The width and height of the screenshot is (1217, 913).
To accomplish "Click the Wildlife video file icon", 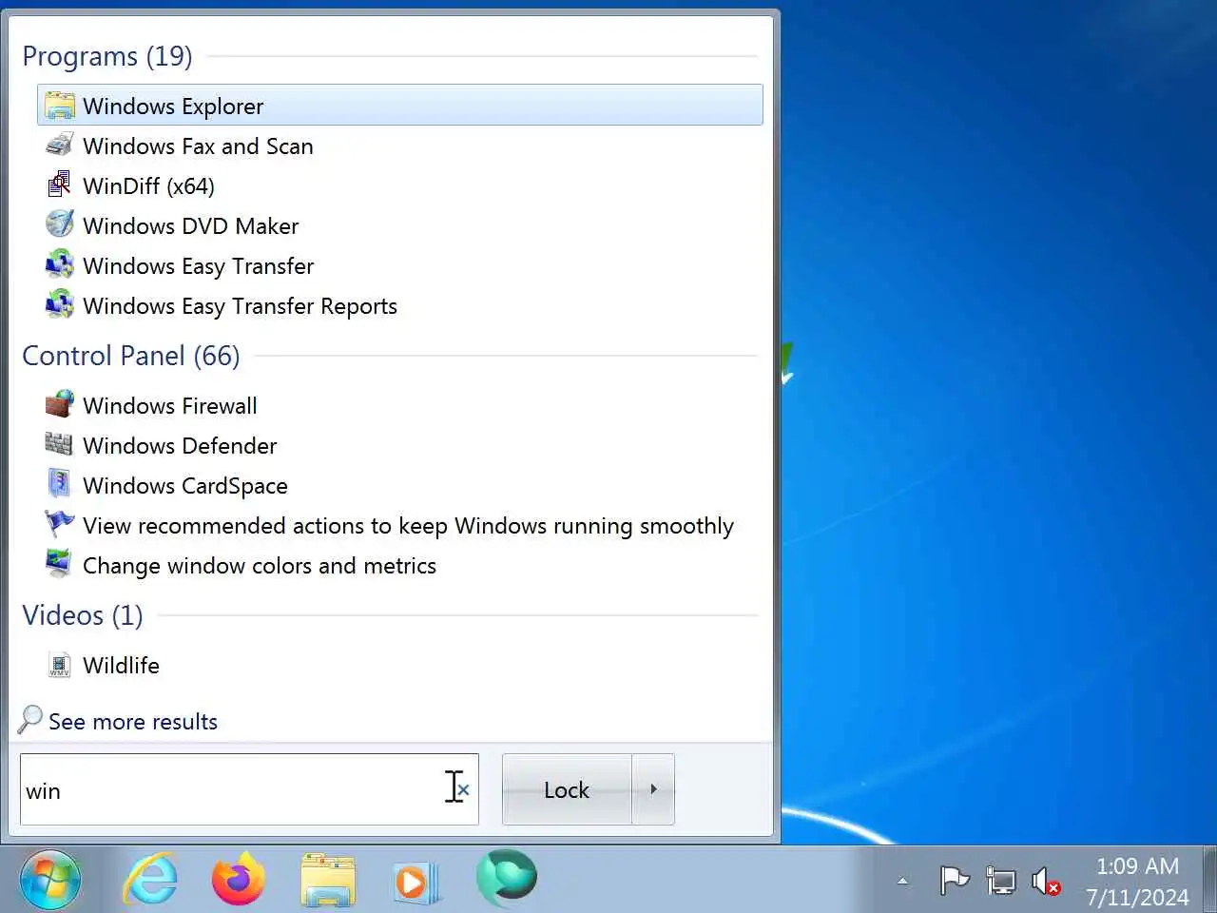I will (x=60, y=665).
